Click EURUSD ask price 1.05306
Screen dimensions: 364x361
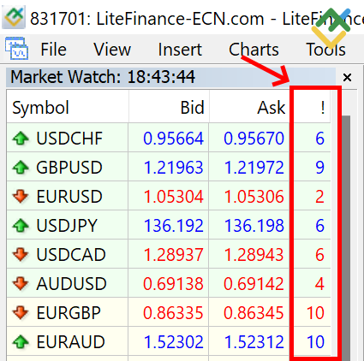254,197
